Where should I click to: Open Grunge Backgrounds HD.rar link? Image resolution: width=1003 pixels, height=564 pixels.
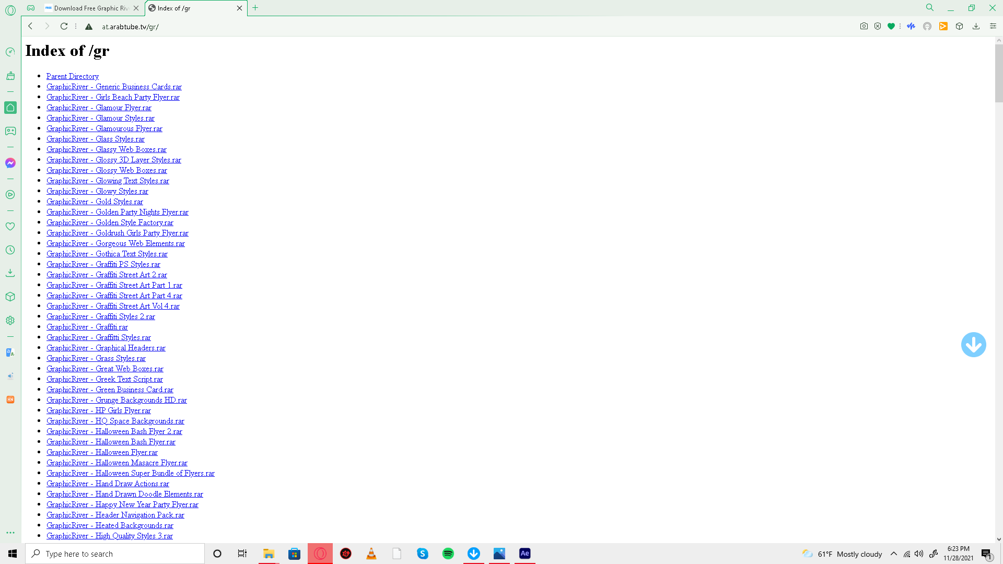coord(116,400)
